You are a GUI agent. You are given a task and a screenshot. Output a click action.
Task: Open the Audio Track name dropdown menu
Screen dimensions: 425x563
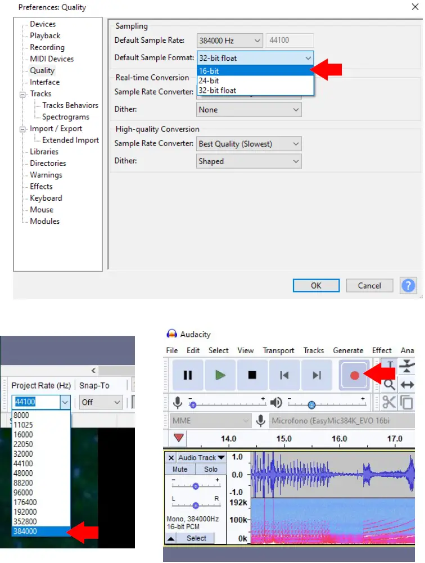pyautogui.click(x=201, y=457)
